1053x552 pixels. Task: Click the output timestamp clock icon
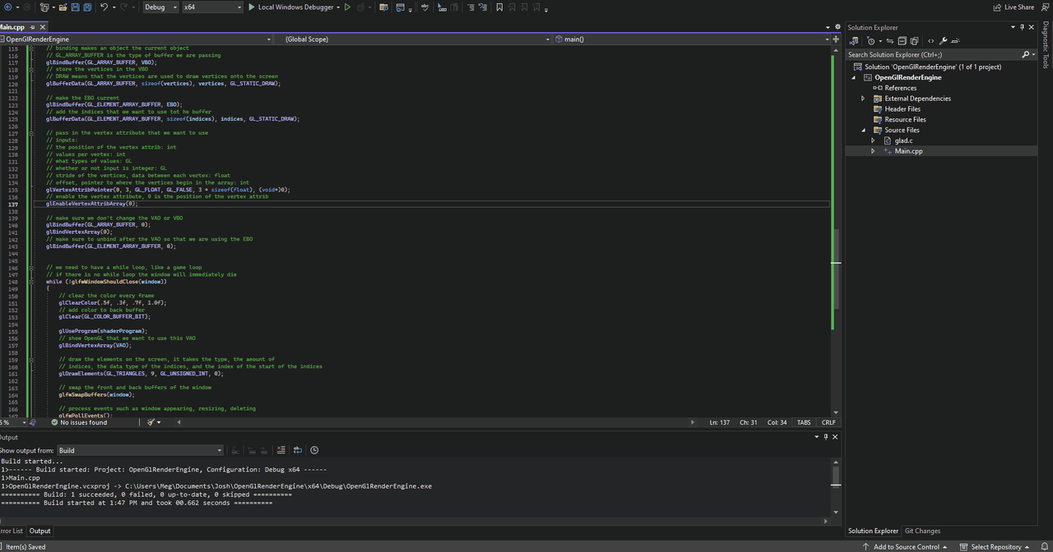(x=314, y=450)
